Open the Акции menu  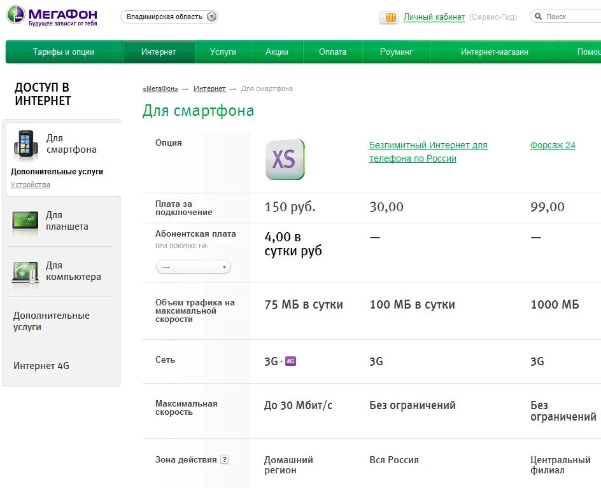[277, 52]
